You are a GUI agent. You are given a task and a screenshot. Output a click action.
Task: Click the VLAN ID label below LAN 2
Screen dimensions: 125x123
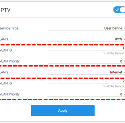click(x=6, y=83)
